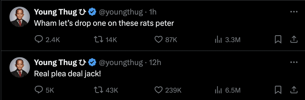Open more options on the 12h tweet

pos(294,62)
